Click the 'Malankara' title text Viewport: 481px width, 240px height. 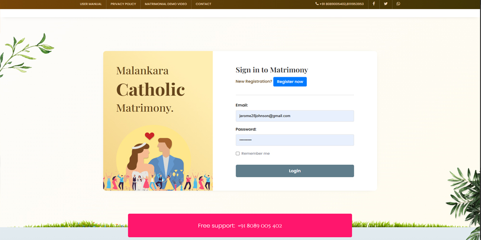click(142, 71)
